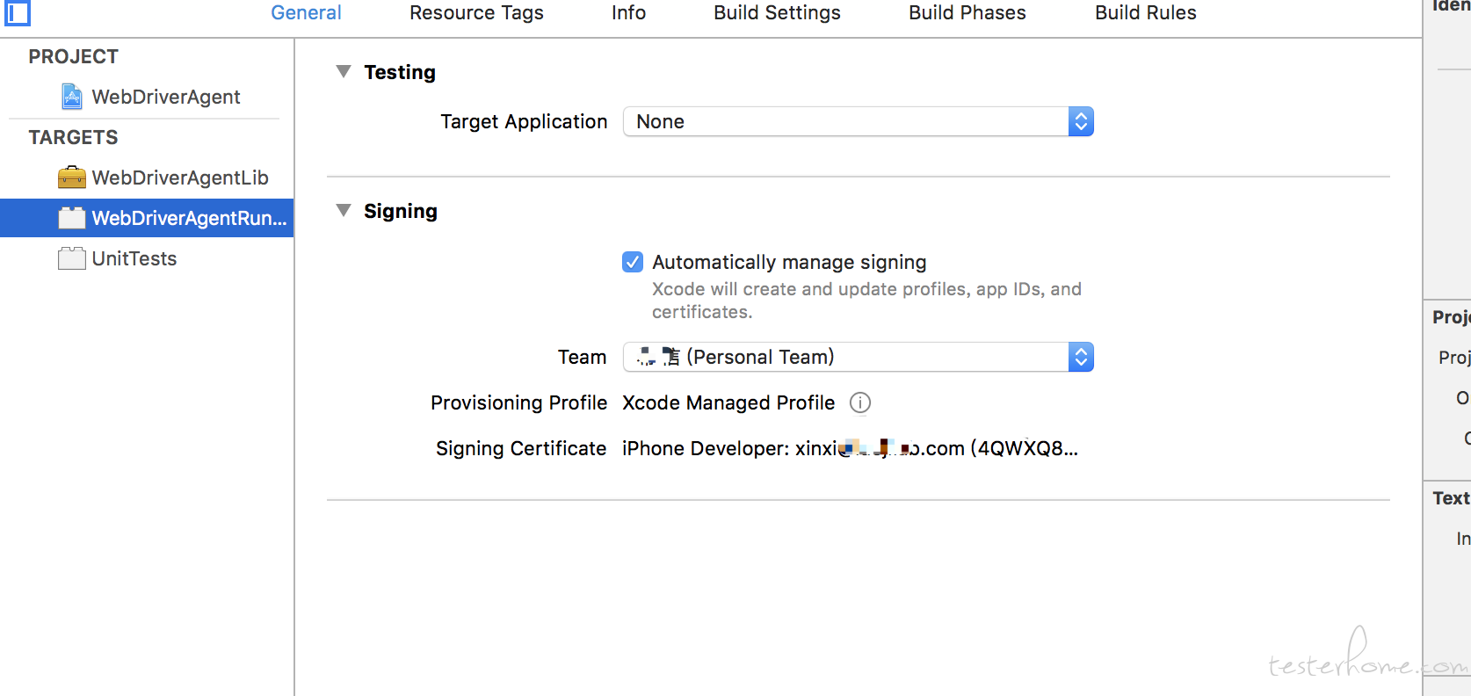
Task: Click the iPhone Developer signing certificate value
Action: pos(850,448)
